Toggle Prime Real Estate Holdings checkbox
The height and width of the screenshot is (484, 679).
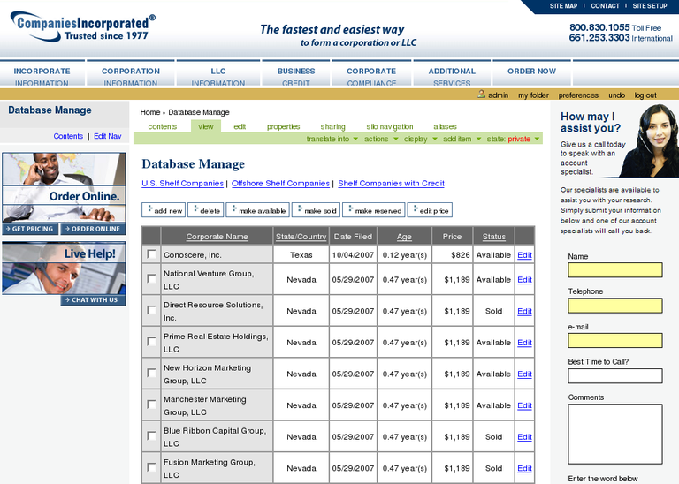(151, 342)
